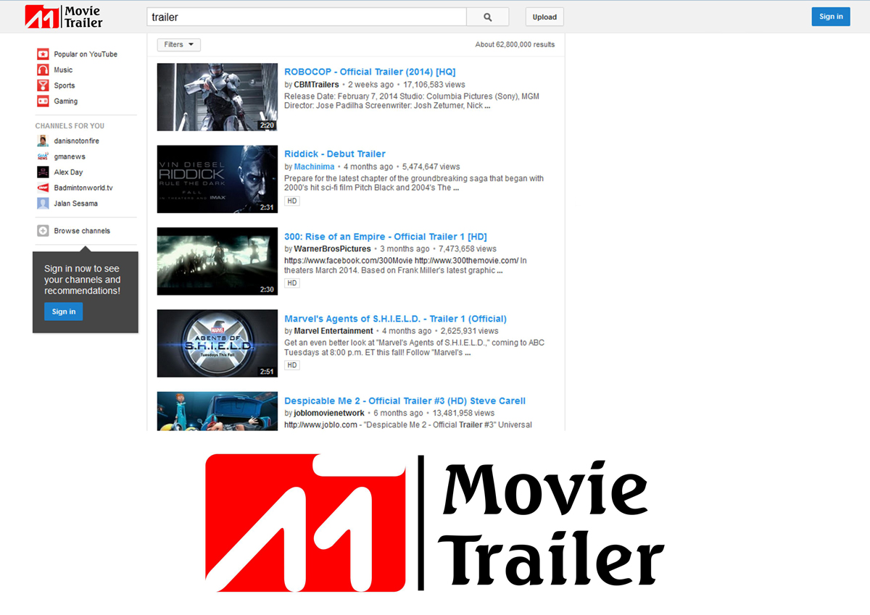870x615 pixels.
Task: Open the Sports category icon
Action: pyautogui.click(x=43, y=85)
